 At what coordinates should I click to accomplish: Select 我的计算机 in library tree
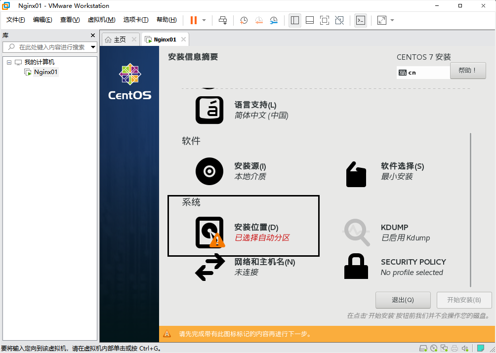pos(40,62)
